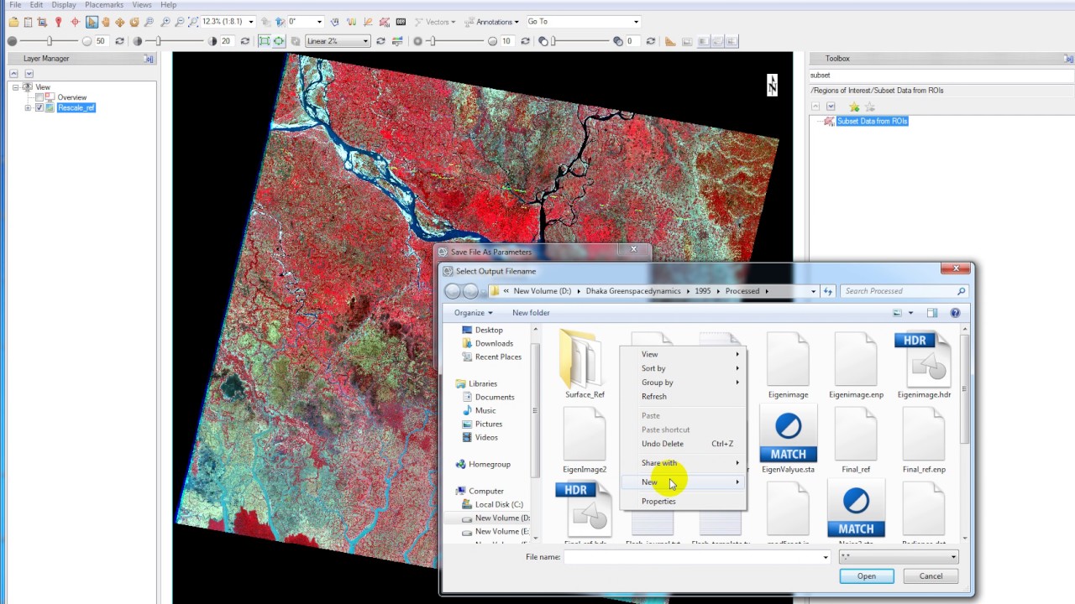Click the contrast slider handle
The width and height of the screenshot is (1075, 604).
coord(158,41)
